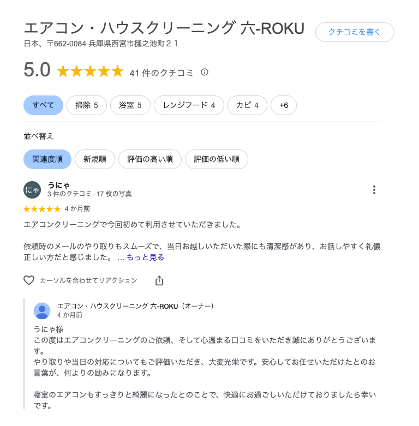Toggle the 浴室 5 filter chip
This screenshot has height=426, width=419.
point(130,105)
